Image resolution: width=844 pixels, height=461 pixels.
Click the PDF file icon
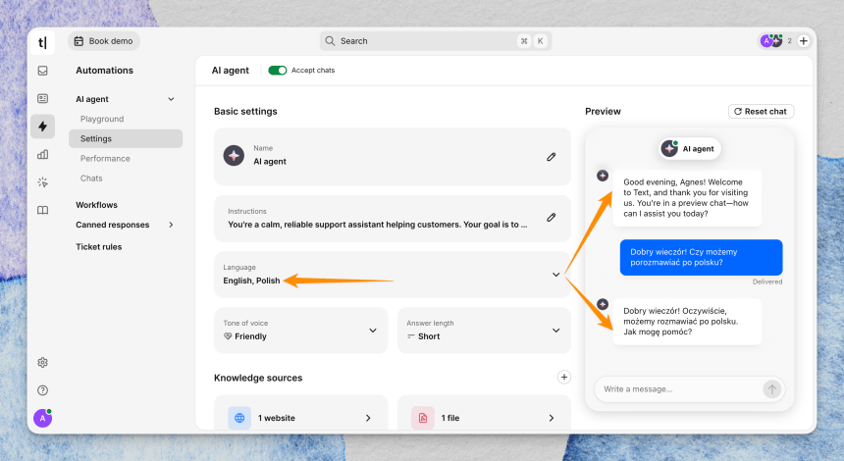423,418
